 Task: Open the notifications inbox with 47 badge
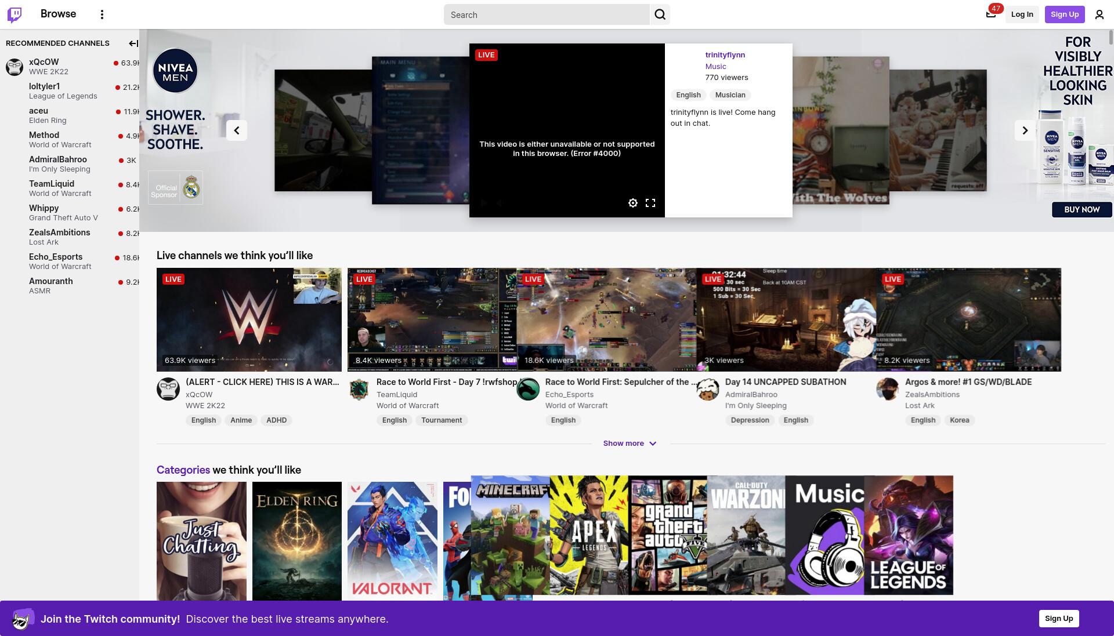click(991, 14)
